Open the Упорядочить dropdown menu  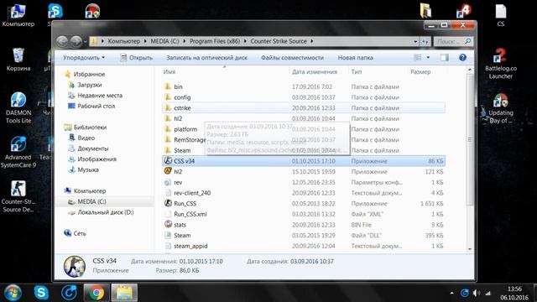point(84,58)
